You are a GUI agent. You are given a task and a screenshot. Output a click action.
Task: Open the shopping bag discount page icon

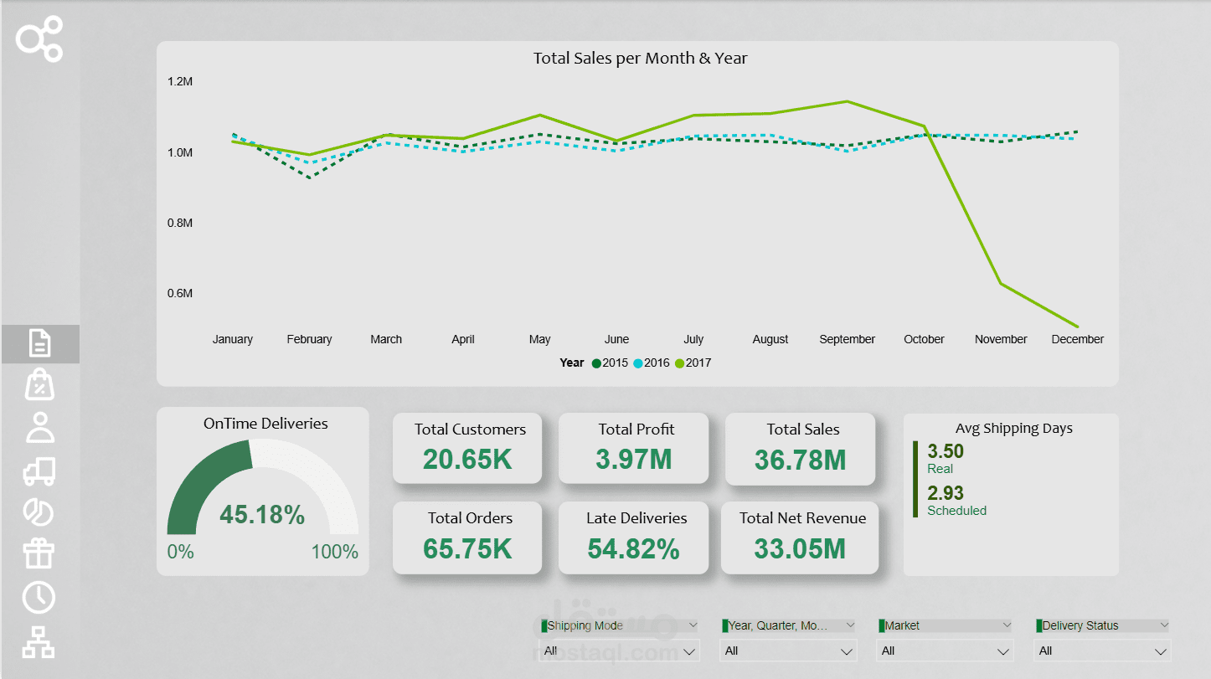coord(39,385)
